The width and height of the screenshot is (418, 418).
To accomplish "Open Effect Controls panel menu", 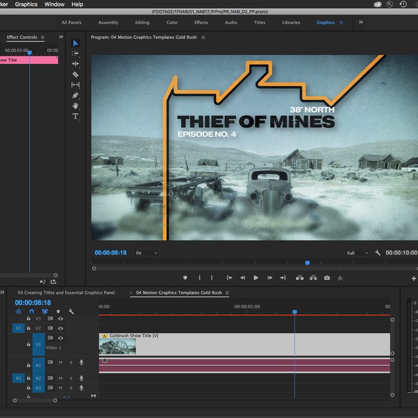I will [x=42, y=37].
